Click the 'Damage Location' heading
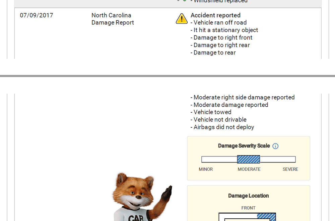Screen dimensions: 335x221 248,196
